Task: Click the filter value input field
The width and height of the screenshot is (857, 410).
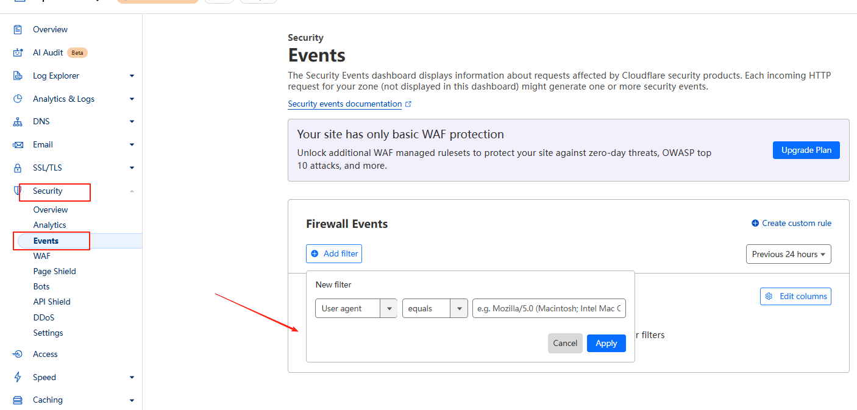Action: pos(549,308)
